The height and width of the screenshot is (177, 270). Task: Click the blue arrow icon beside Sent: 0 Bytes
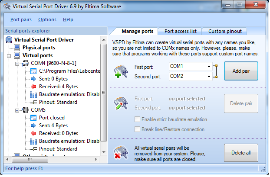(x=33, y=79)
